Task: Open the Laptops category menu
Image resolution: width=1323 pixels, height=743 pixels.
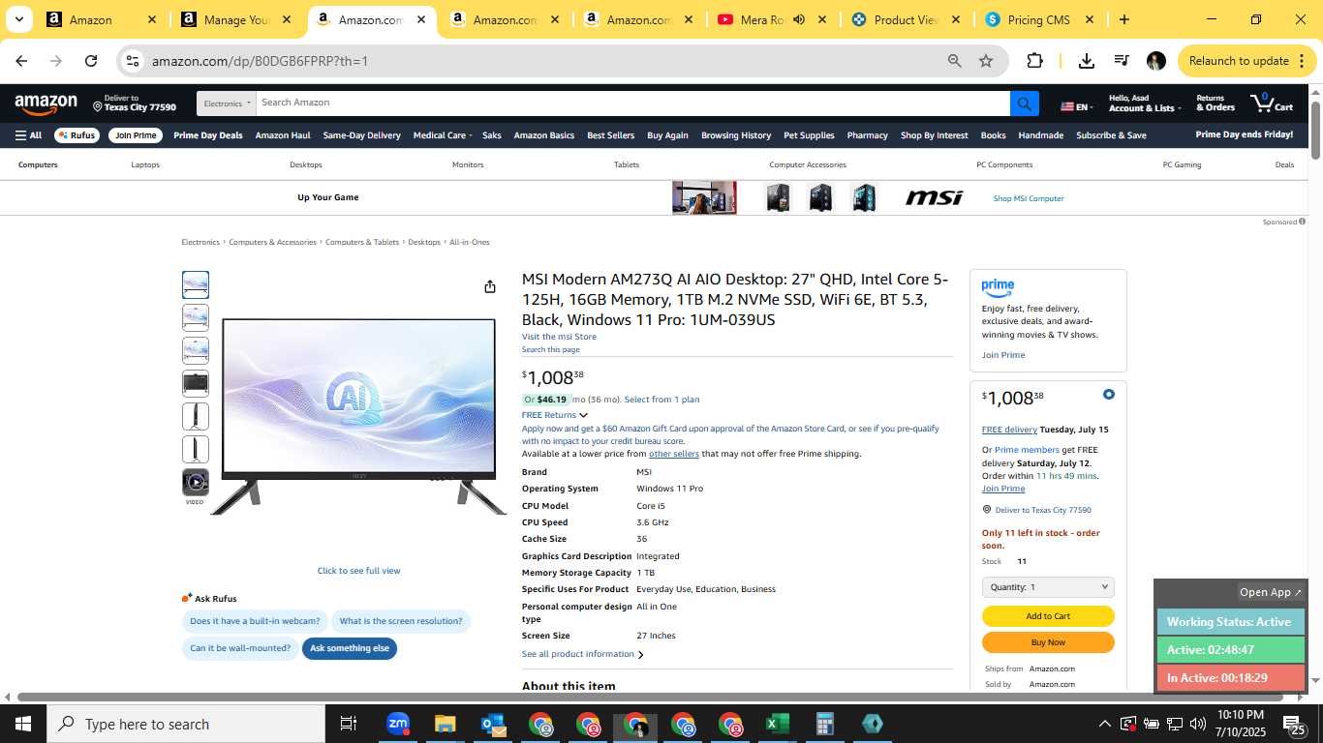Action: point(145,164)
